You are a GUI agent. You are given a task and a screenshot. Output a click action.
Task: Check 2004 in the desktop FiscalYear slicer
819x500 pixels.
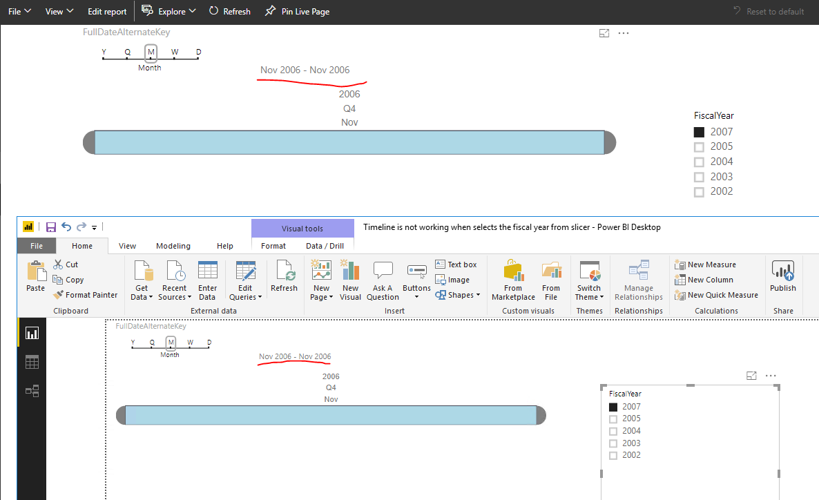click(613, 431)
